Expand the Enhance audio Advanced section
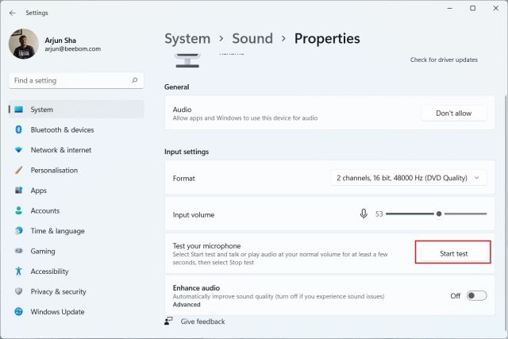The image size is (508, 339). (x=187, y=304)
